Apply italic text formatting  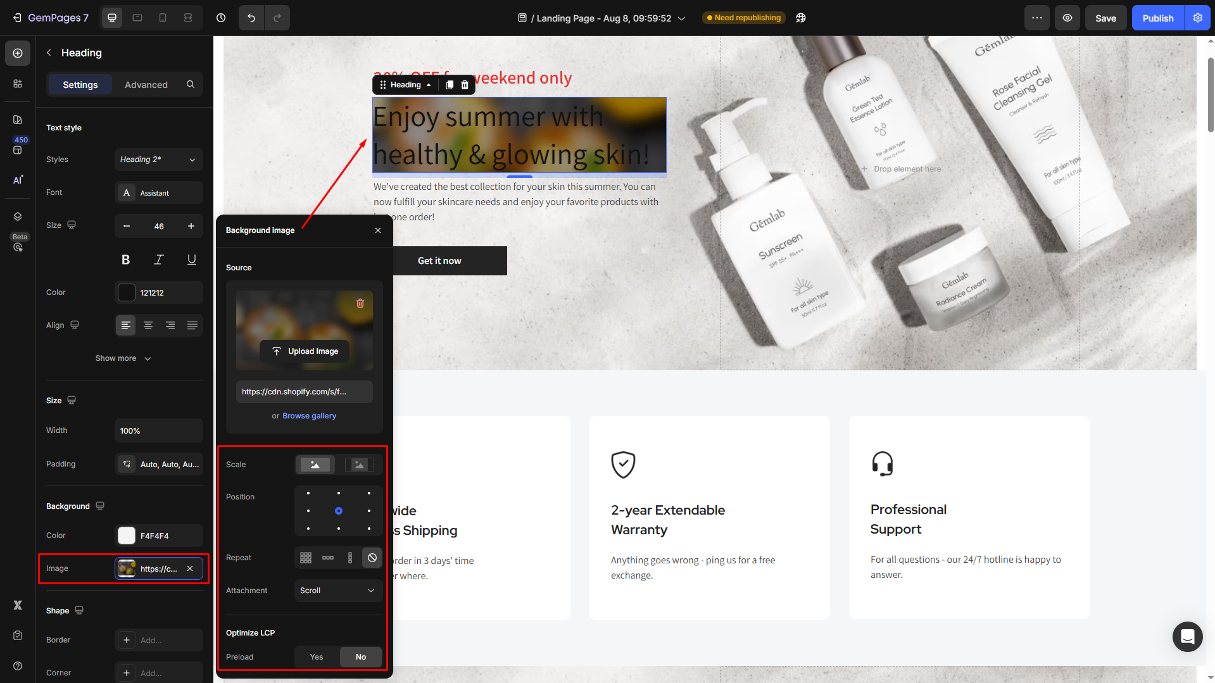coord(159,260)
